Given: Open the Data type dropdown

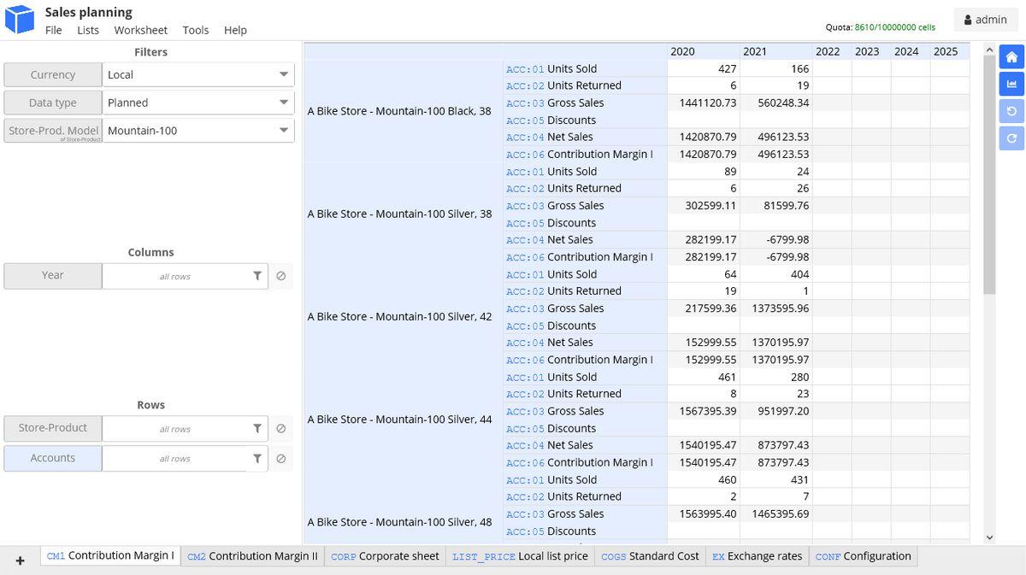Looking at the screenshot, I should tap(198, 103).
